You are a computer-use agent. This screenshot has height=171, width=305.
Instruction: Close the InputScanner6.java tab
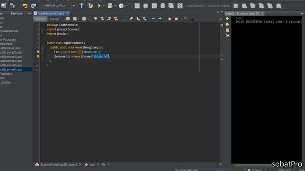click(x=68, y=13)
